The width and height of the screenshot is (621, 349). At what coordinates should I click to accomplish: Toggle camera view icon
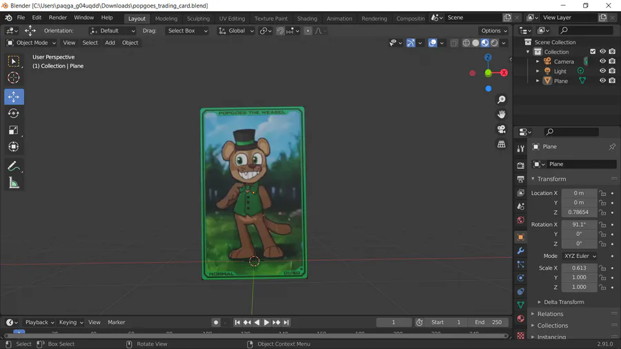pos(502,130)
